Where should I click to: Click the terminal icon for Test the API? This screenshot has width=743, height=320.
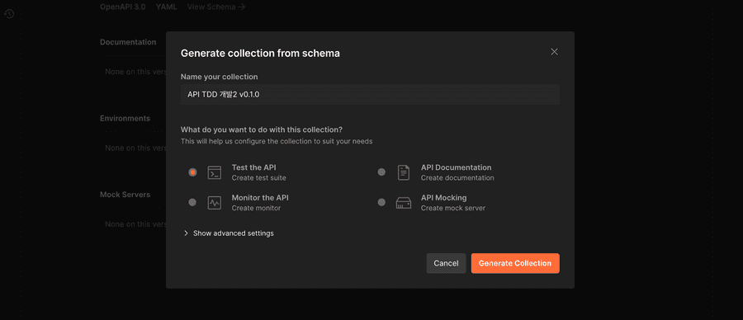click(214, 172)
